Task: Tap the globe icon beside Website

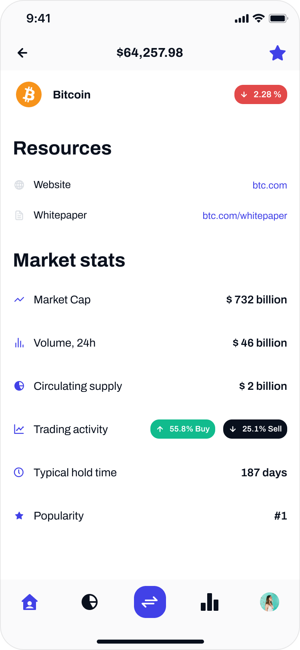Action: (19, 185)
